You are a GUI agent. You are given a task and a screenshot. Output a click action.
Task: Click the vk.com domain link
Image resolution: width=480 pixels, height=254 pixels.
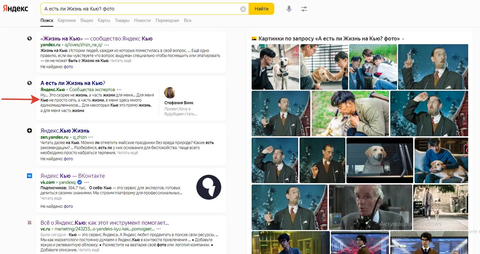click(x=48, y=182)
